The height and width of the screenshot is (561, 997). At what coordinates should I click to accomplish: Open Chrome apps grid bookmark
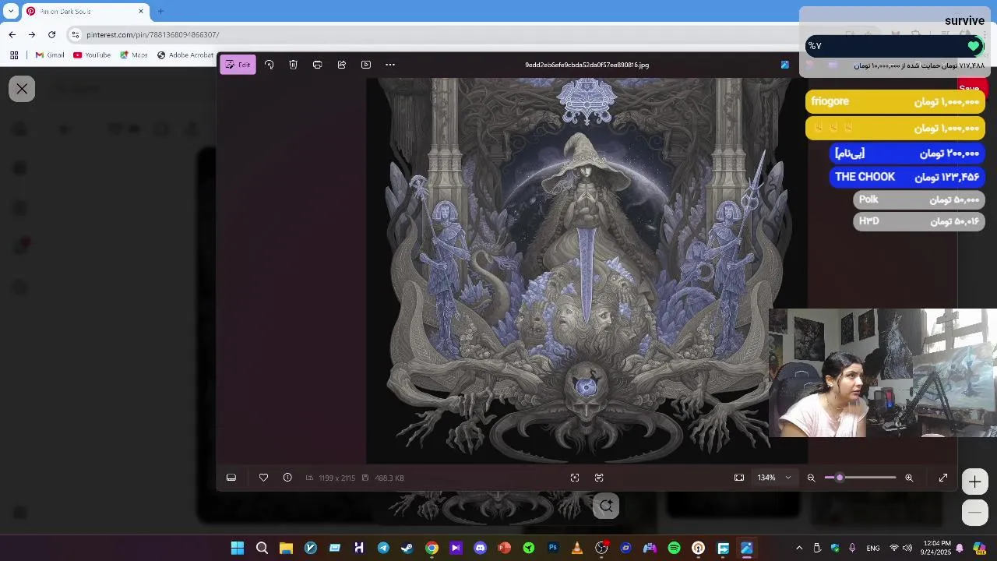[14, 55]
